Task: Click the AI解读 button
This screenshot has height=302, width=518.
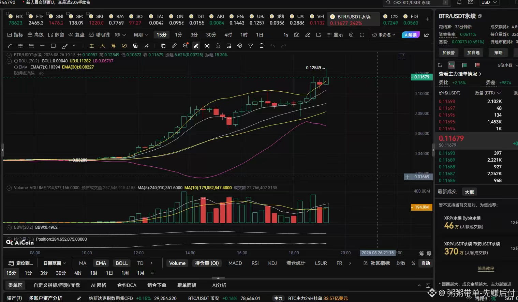Action: click(x=411, y=35)
